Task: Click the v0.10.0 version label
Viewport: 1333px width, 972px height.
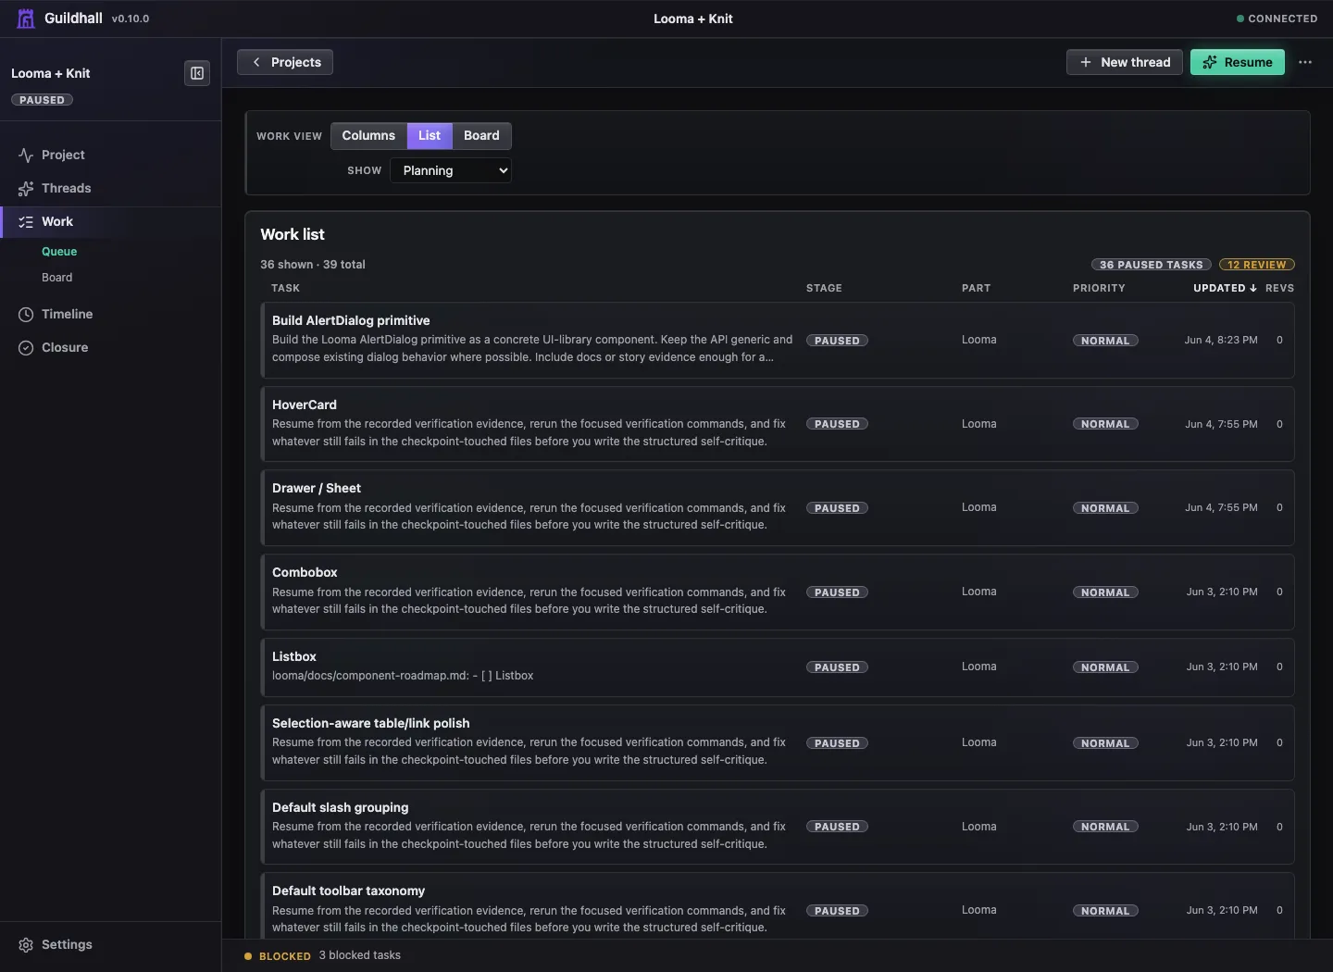Action: point(131,19)
